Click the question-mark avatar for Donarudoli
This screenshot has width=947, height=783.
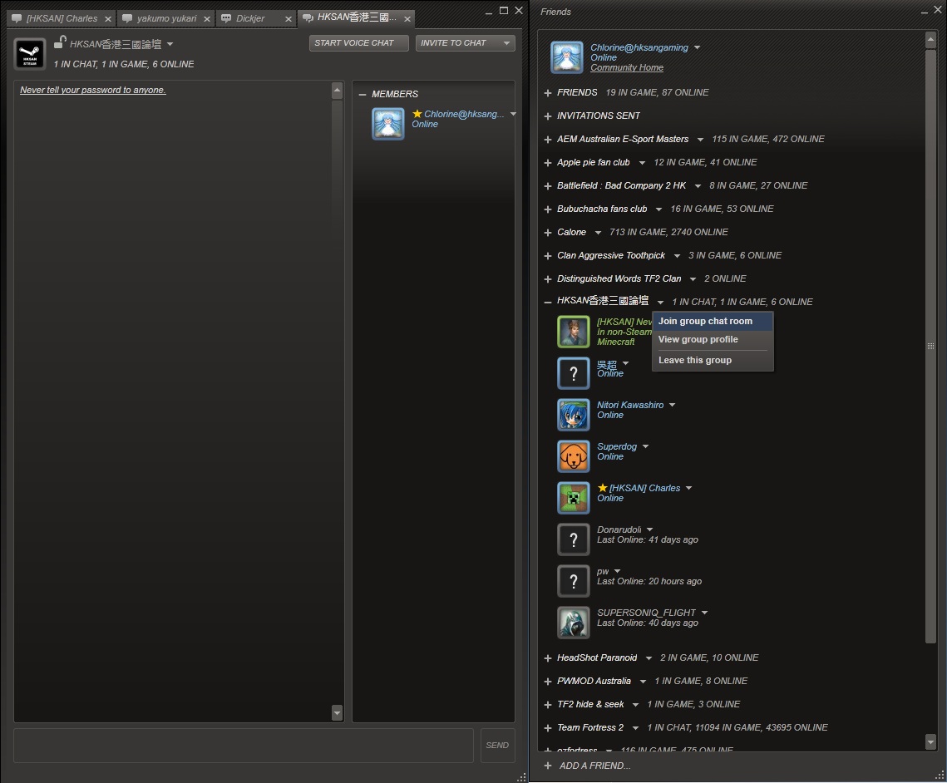point(573,539)
